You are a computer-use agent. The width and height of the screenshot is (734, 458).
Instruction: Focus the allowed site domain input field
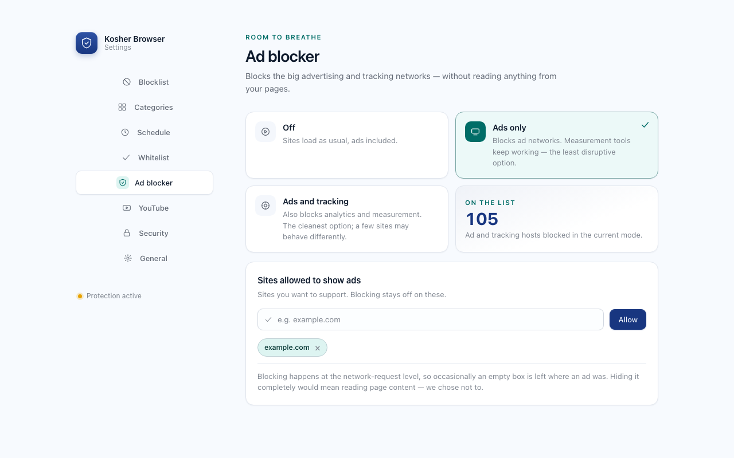[431, 319]
